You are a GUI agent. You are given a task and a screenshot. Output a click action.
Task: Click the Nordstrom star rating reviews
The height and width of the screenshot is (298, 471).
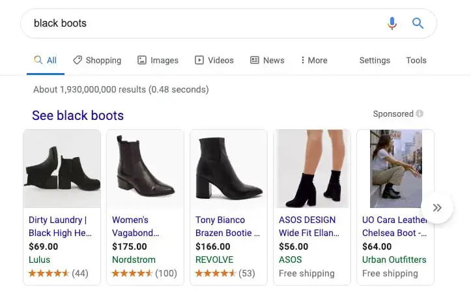(145, 273)
